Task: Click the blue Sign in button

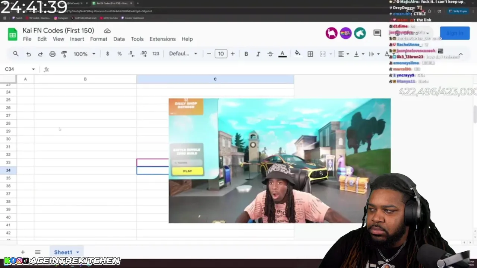Action: pos(455,33)
